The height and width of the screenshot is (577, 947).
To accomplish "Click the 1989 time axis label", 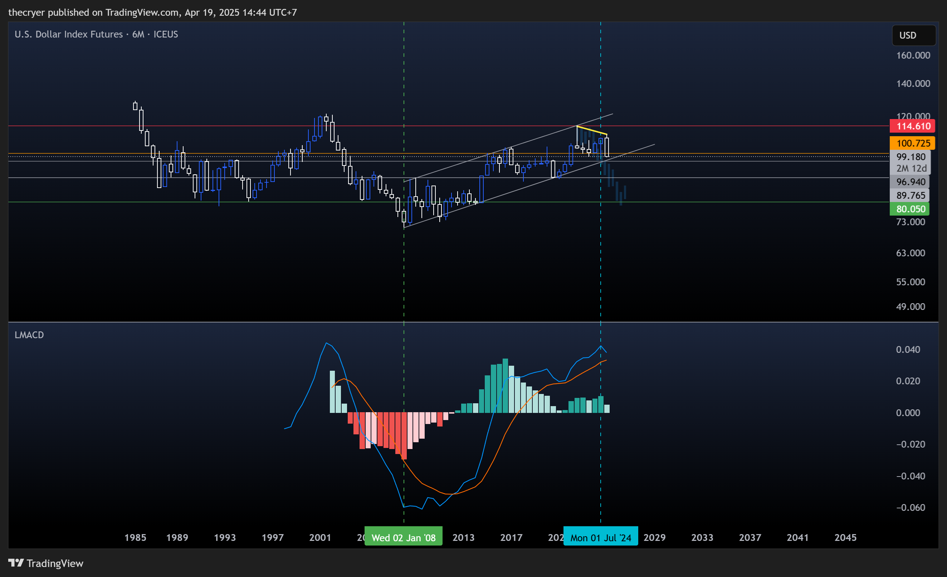I will (177, 537).
